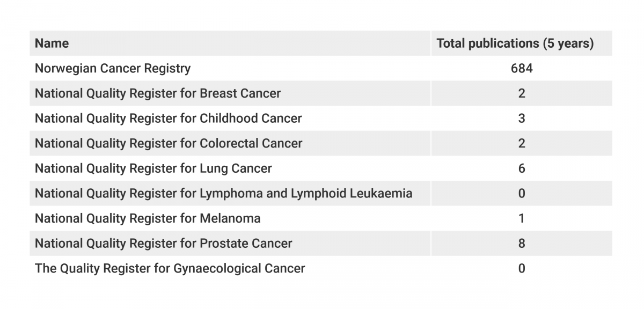644x309 pixels.
Task: Click the Name column header
Action: pyautogui.click(x=52, y=43)
